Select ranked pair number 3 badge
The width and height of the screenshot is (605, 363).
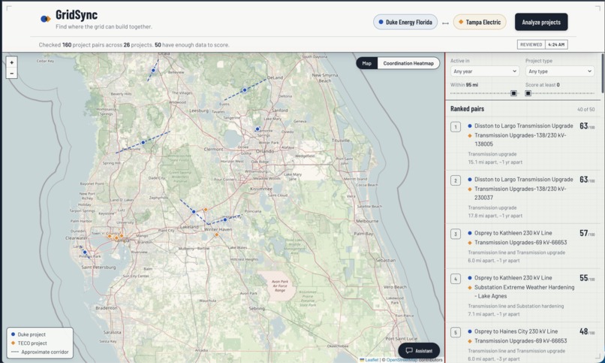click(x=456, y=234)
